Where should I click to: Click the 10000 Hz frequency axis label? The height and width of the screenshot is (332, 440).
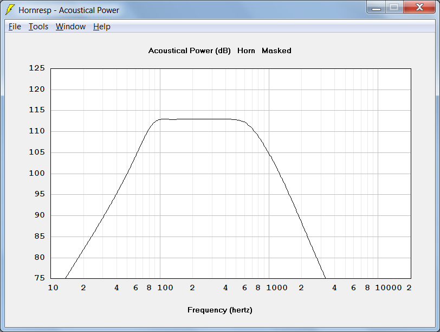pyautogui.click(x=389, y=288)
